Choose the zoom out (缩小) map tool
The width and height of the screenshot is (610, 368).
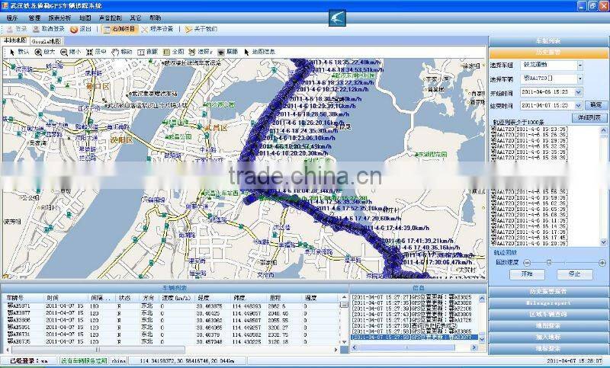[x=70, y=52]
